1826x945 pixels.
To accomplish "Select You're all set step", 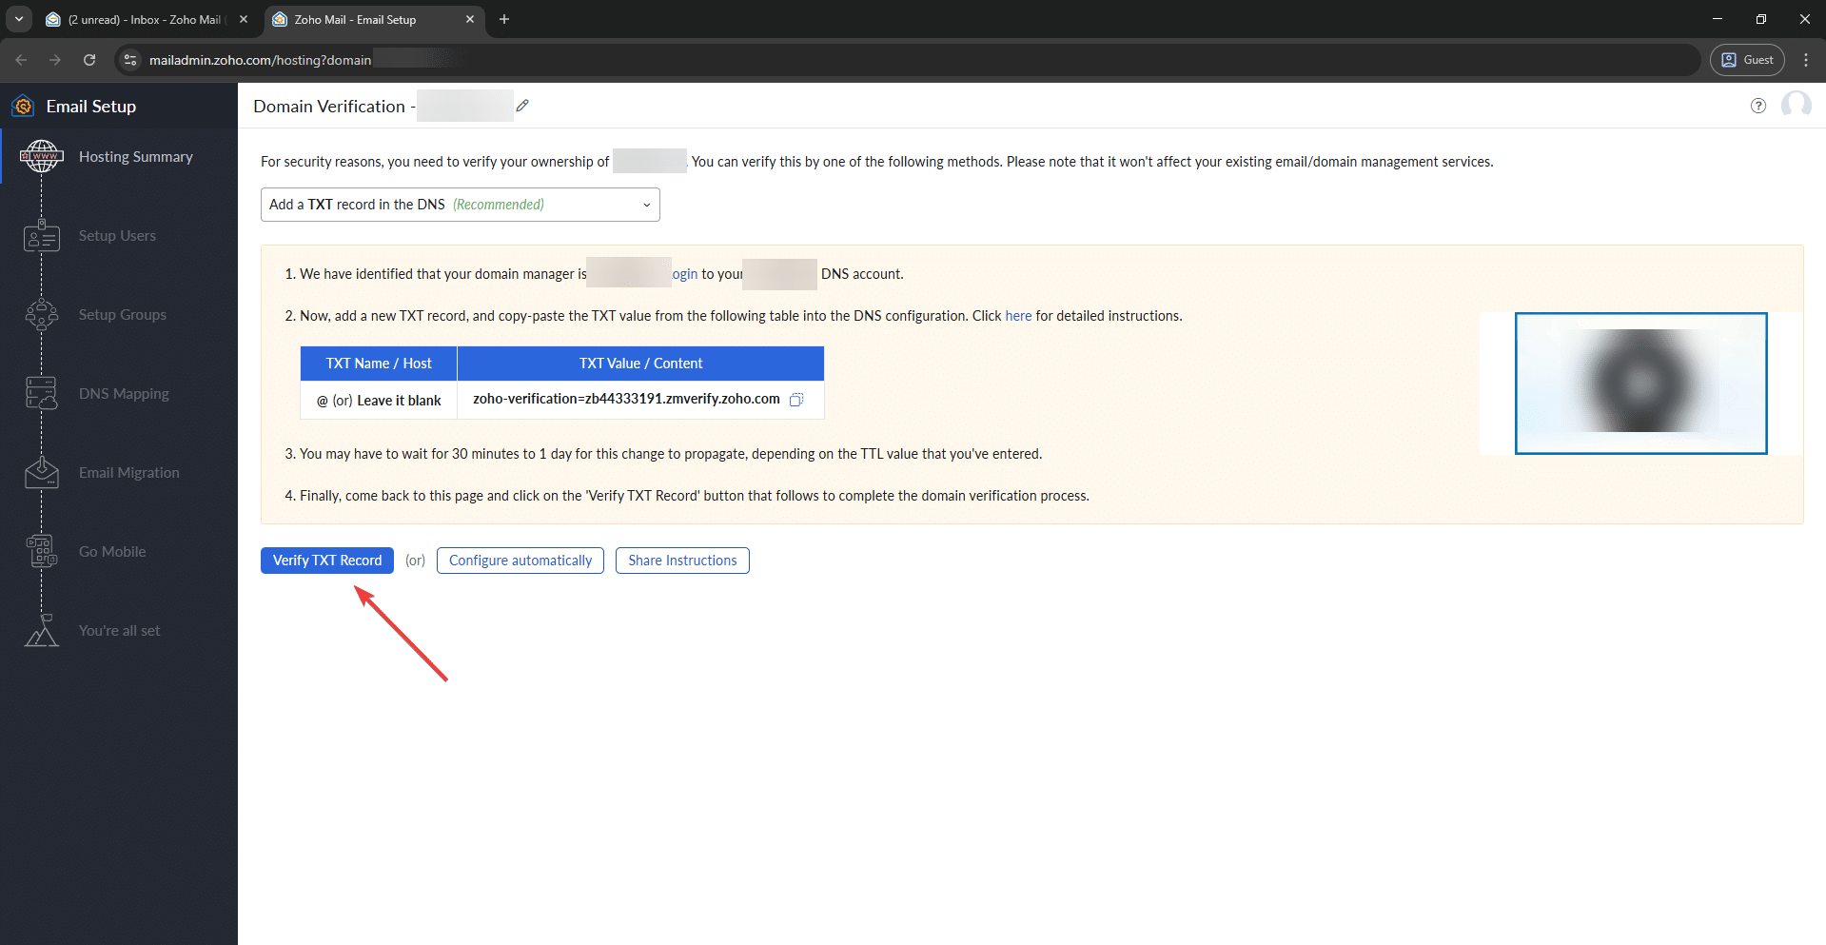I will (x=119, y=630).
